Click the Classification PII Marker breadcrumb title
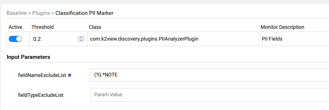This screenshot has height=110, width=329. point(84,13)
